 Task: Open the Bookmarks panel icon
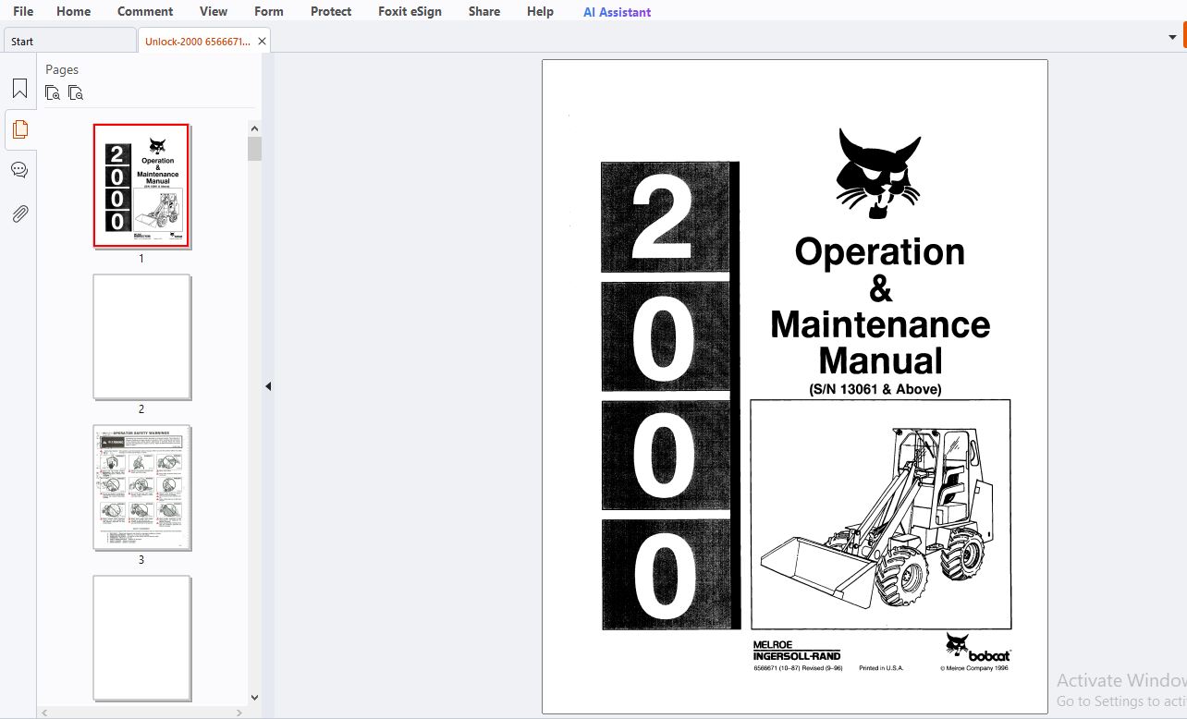tap(19, 89)
